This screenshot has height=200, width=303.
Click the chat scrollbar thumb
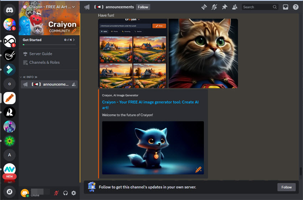(x=301, y=171)
